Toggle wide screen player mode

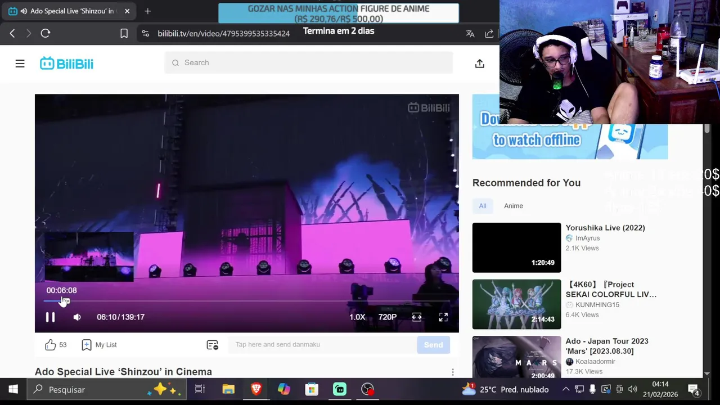tap(417, 317)
